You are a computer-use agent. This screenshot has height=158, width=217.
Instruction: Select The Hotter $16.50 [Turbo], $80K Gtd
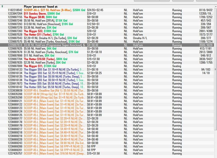click(x=107, y=59)
